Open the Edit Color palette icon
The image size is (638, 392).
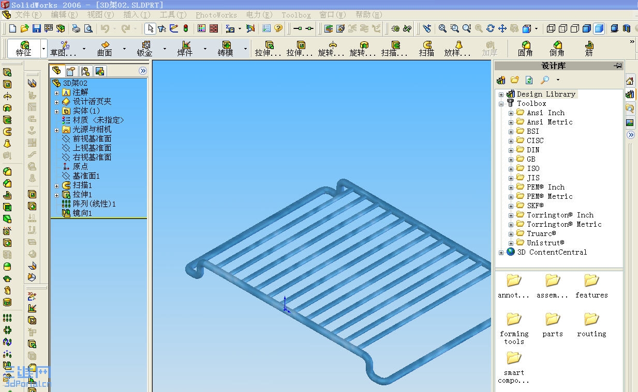tap(202, 28)
